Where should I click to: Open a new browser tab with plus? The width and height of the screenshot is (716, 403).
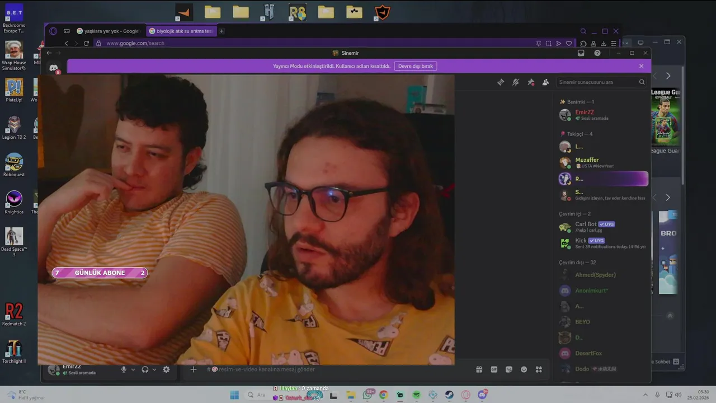[222, 31]
